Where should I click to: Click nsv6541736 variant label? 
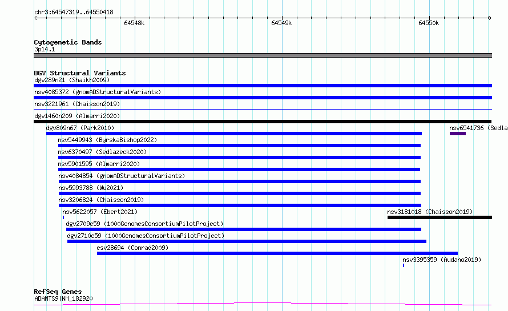tap(478, 128)
